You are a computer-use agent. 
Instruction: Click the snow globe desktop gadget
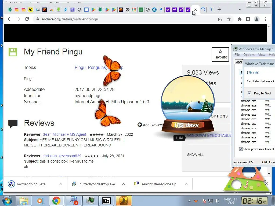188,105
